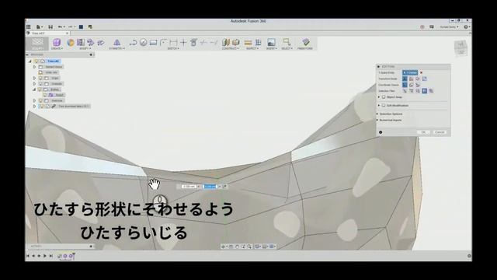
Task: Save the design with the disk icon
Action: 50,27
